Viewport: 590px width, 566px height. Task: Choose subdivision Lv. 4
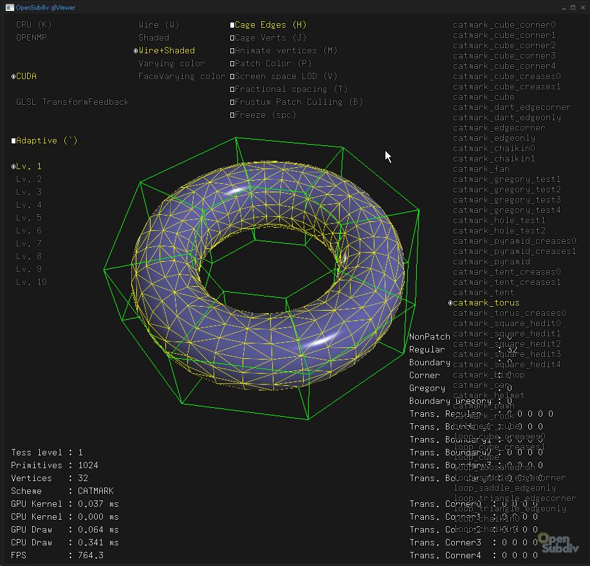click(28, 205)
